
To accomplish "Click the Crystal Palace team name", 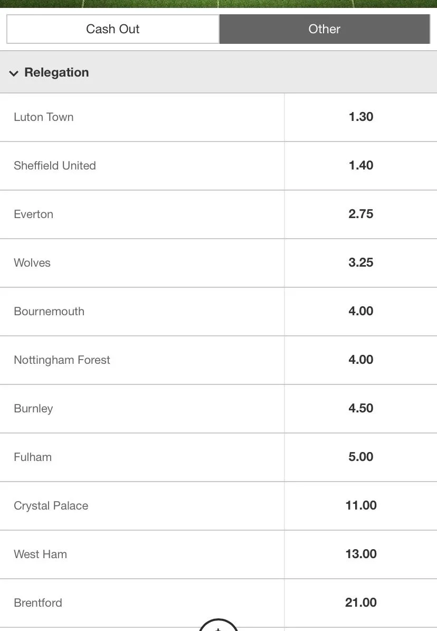I will (x=51, y=505).
